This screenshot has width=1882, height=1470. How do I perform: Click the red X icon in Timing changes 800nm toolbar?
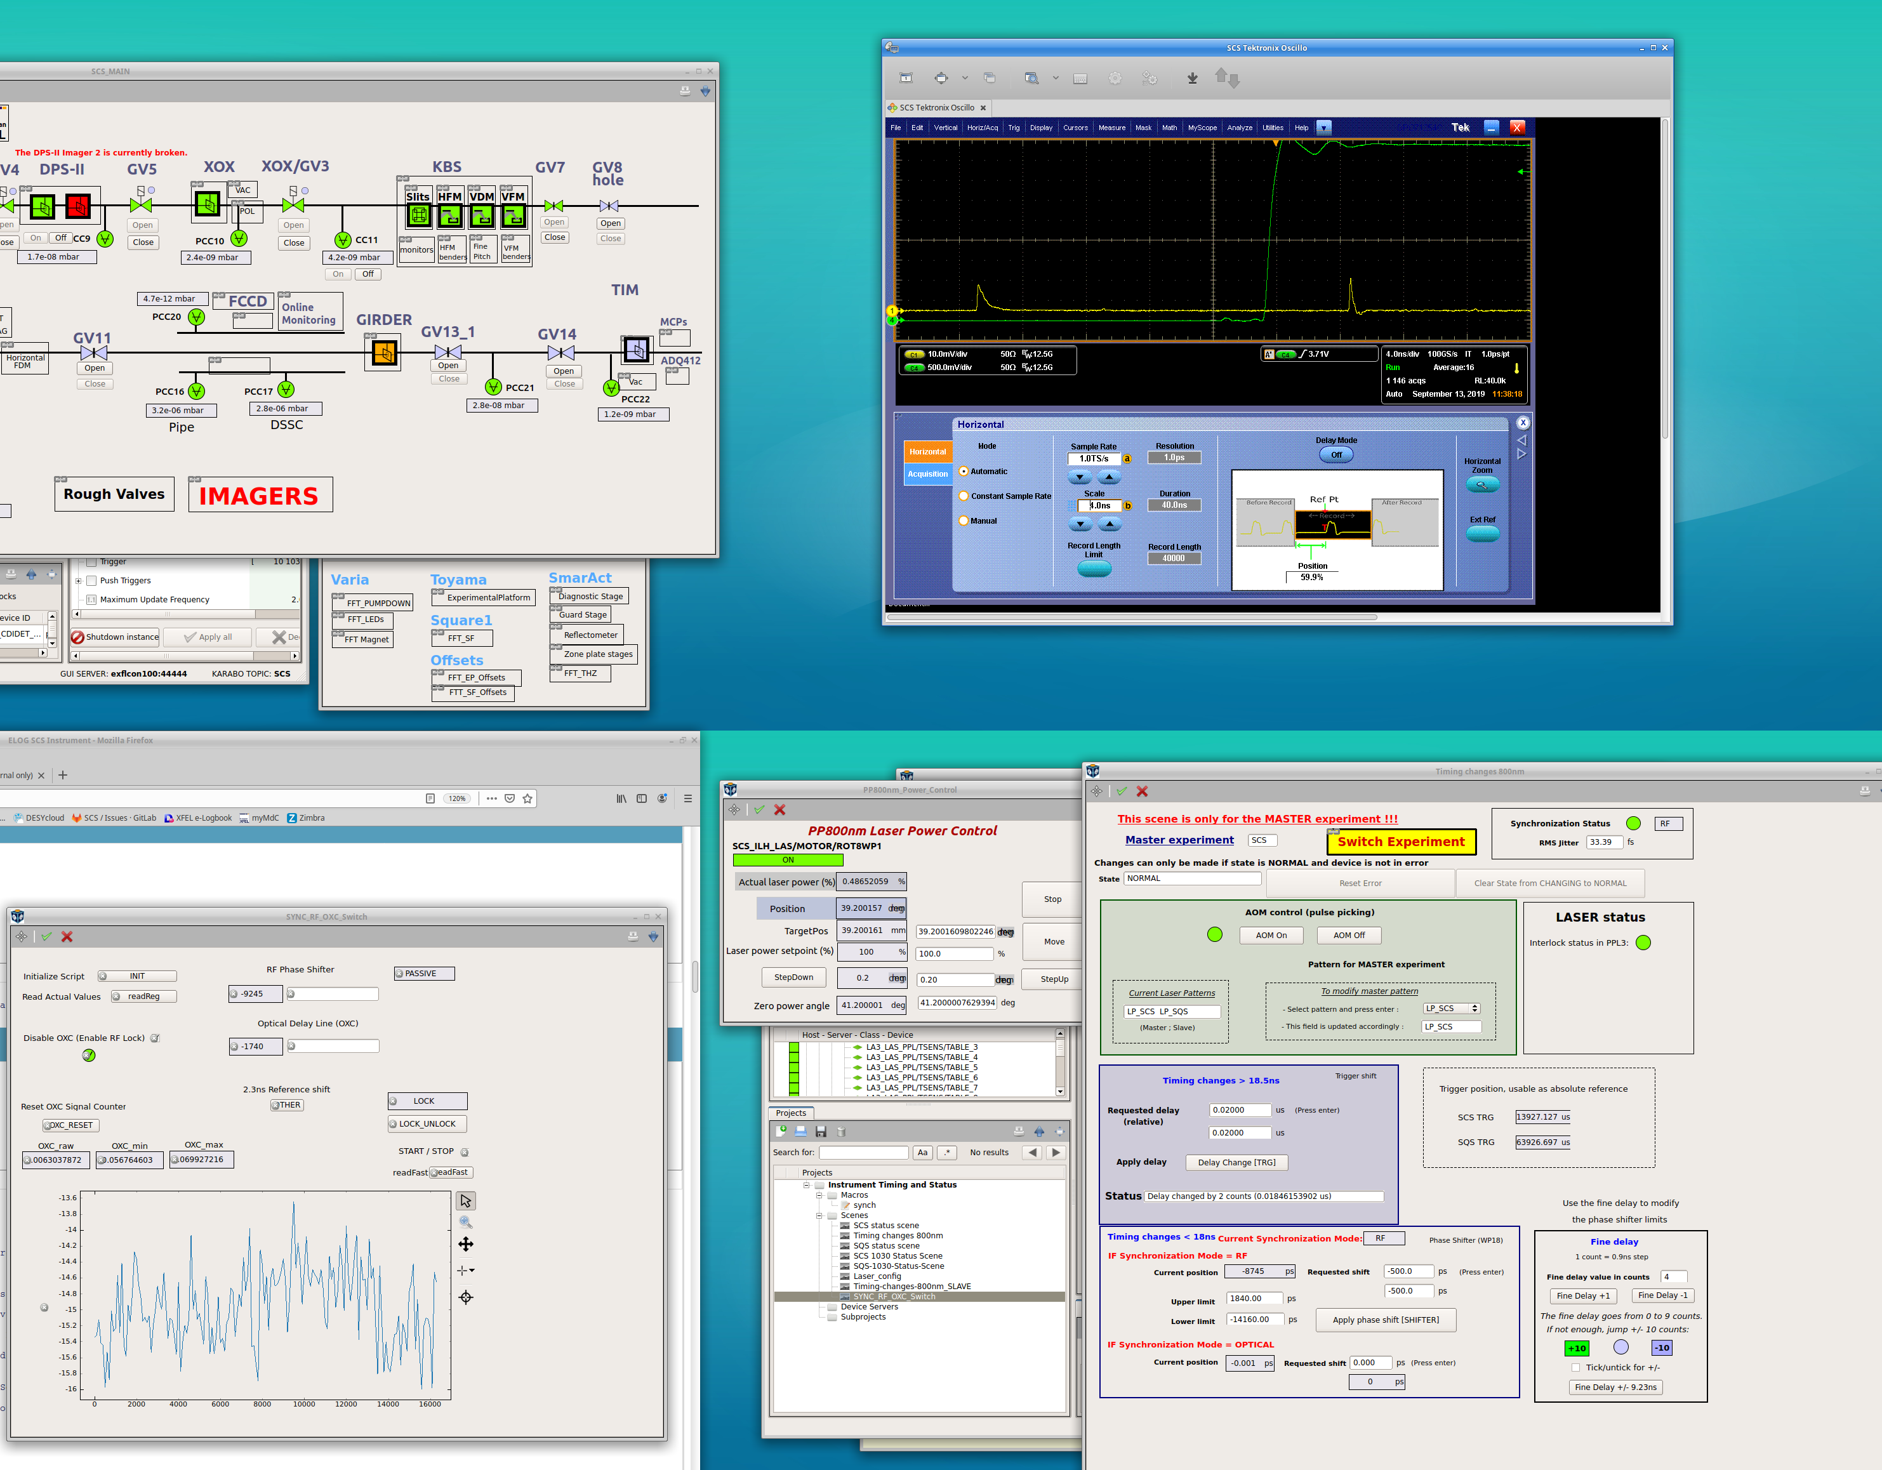click(1143, 791)
